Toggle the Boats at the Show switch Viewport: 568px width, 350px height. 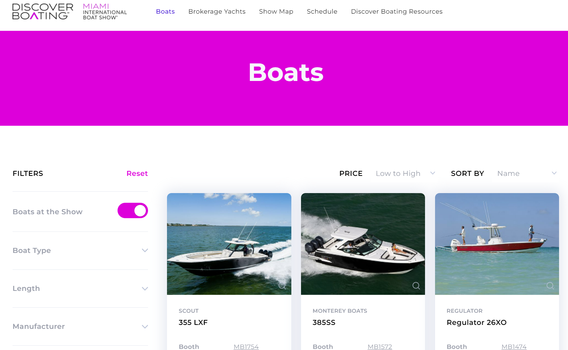pos(133,211)
